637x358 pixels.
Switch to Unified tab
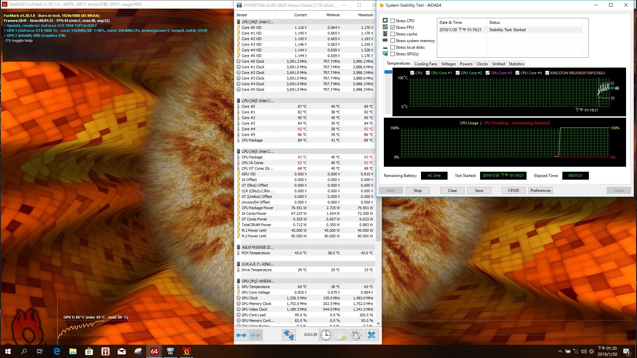coord(498,64)
